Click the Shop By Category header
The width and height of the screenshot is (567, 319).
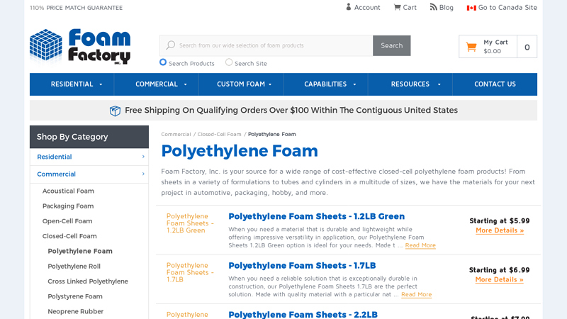pos(89,137)
